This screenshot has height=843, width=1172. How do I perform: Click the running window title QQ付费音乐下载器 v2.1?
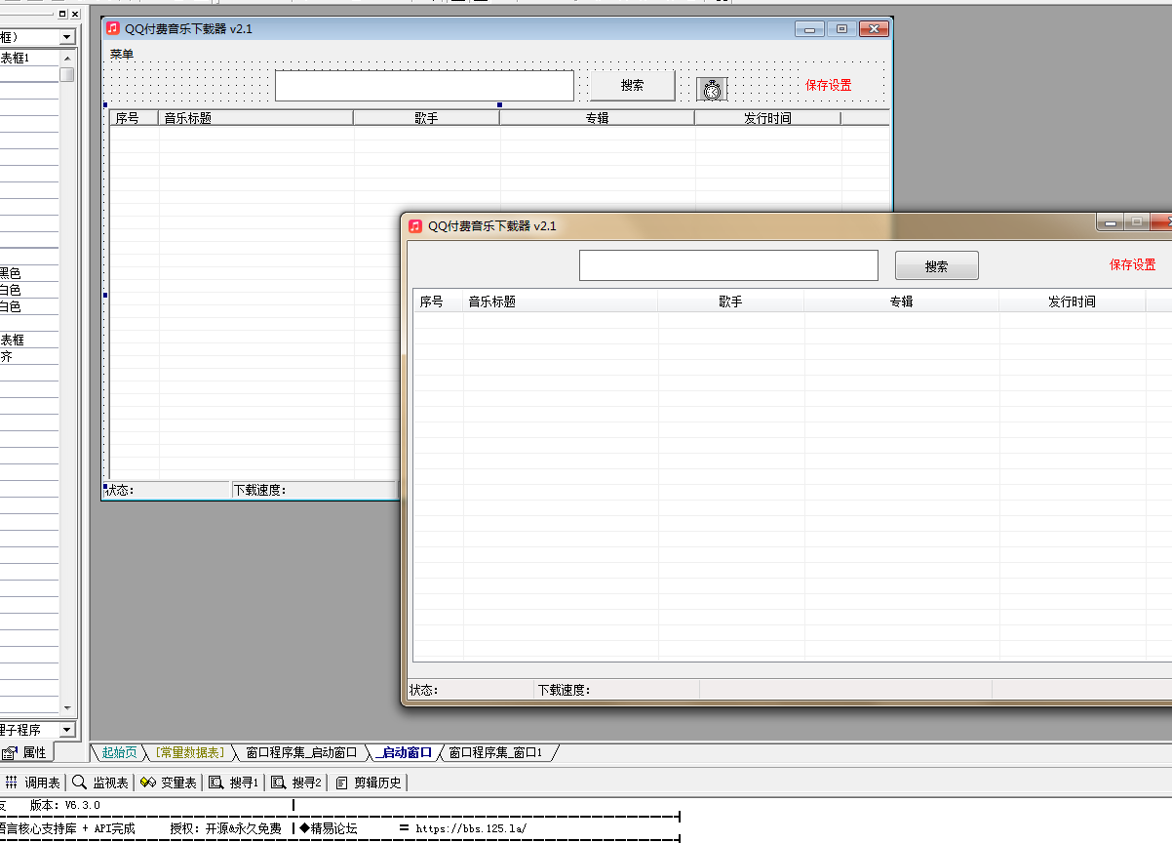492,225
